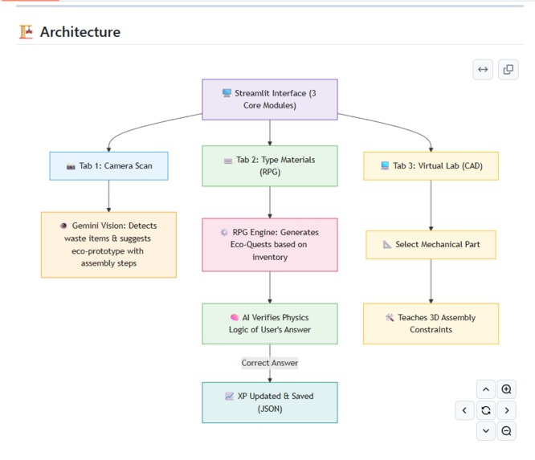Pan the diagram up

pos(486,389)
